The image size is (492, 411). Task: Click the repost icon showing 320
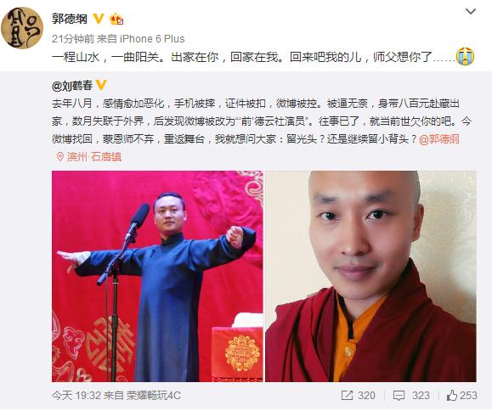[x=347, y=396]
